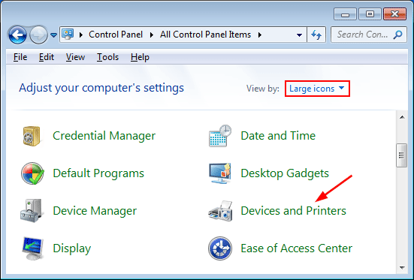The height and width of the screenshot is (280, 414).
Task: Open the Devices and Printers link
Action: [293, 211]
